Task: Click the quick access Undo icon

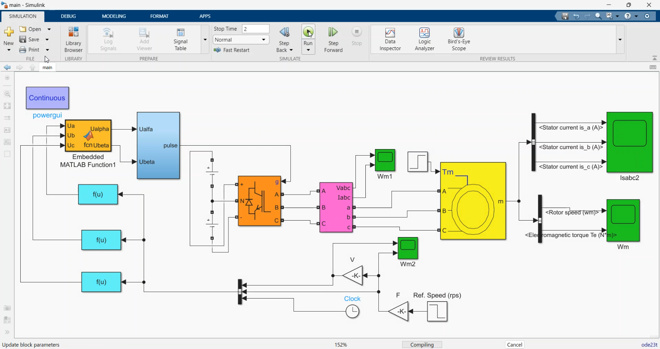Action: click(576, 16)
